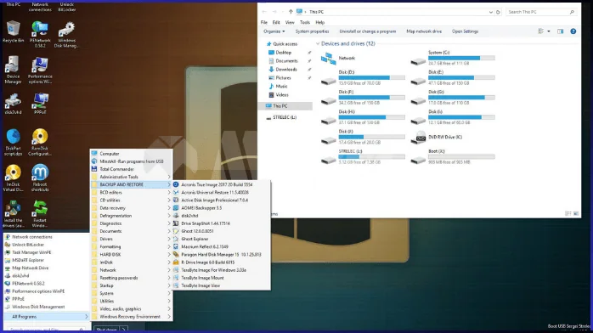The image size is (593, 333).
Task: Click Map network drive in toolbar
Action: point(424,31)
